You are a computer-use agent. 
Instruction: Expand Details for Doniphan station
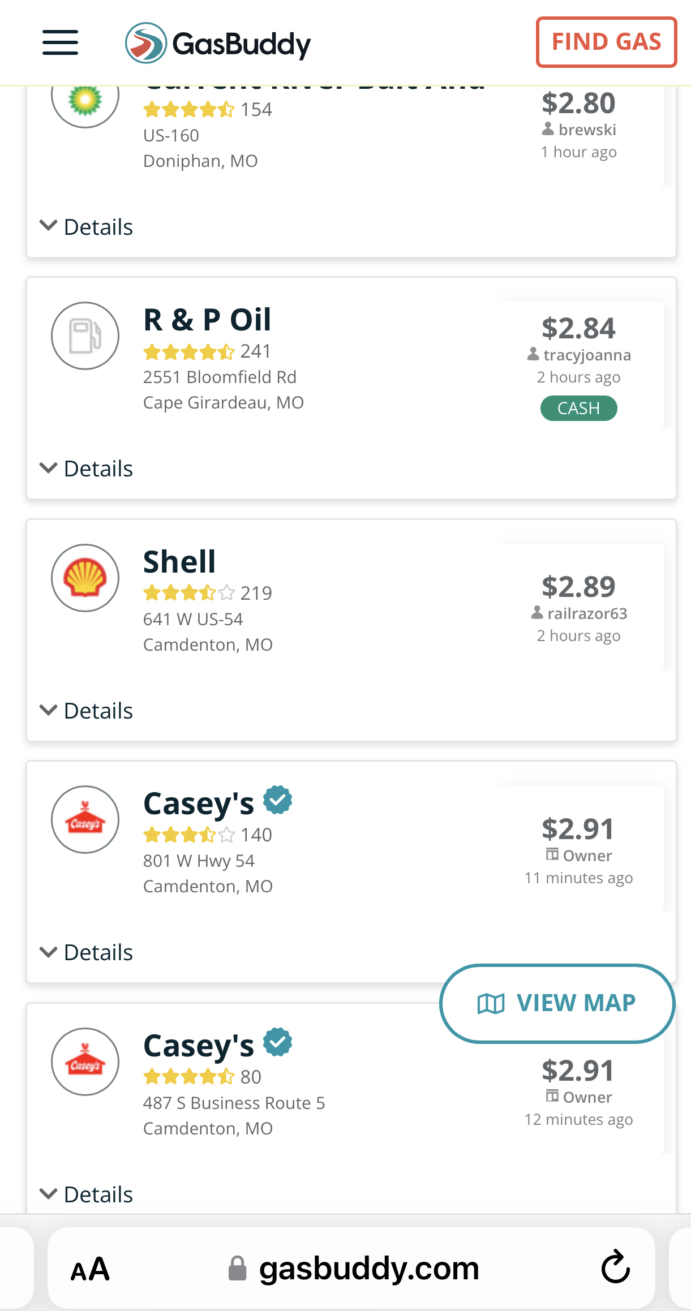(87, 227)
